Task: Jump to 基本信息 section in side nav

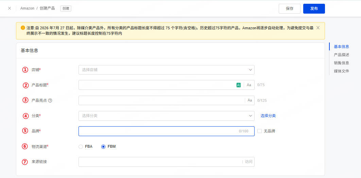Action: click(x=341, y=47)
